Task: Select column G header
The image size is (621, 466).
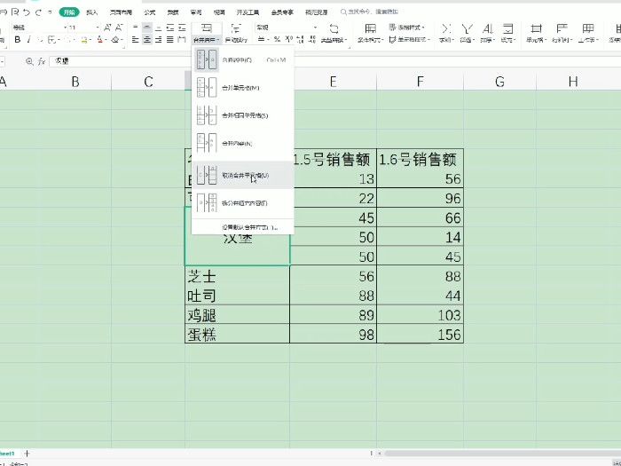Action: tap(499, 82)
